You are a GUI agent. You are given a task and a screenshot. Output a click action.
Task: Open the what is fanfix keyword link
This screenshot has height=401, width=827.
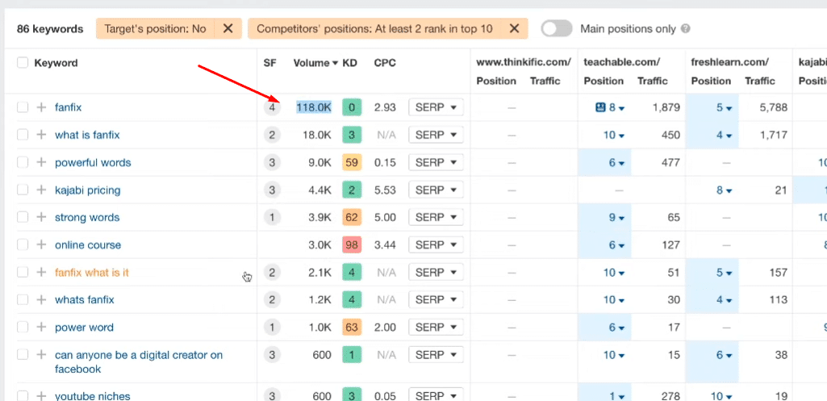point(87,136)
